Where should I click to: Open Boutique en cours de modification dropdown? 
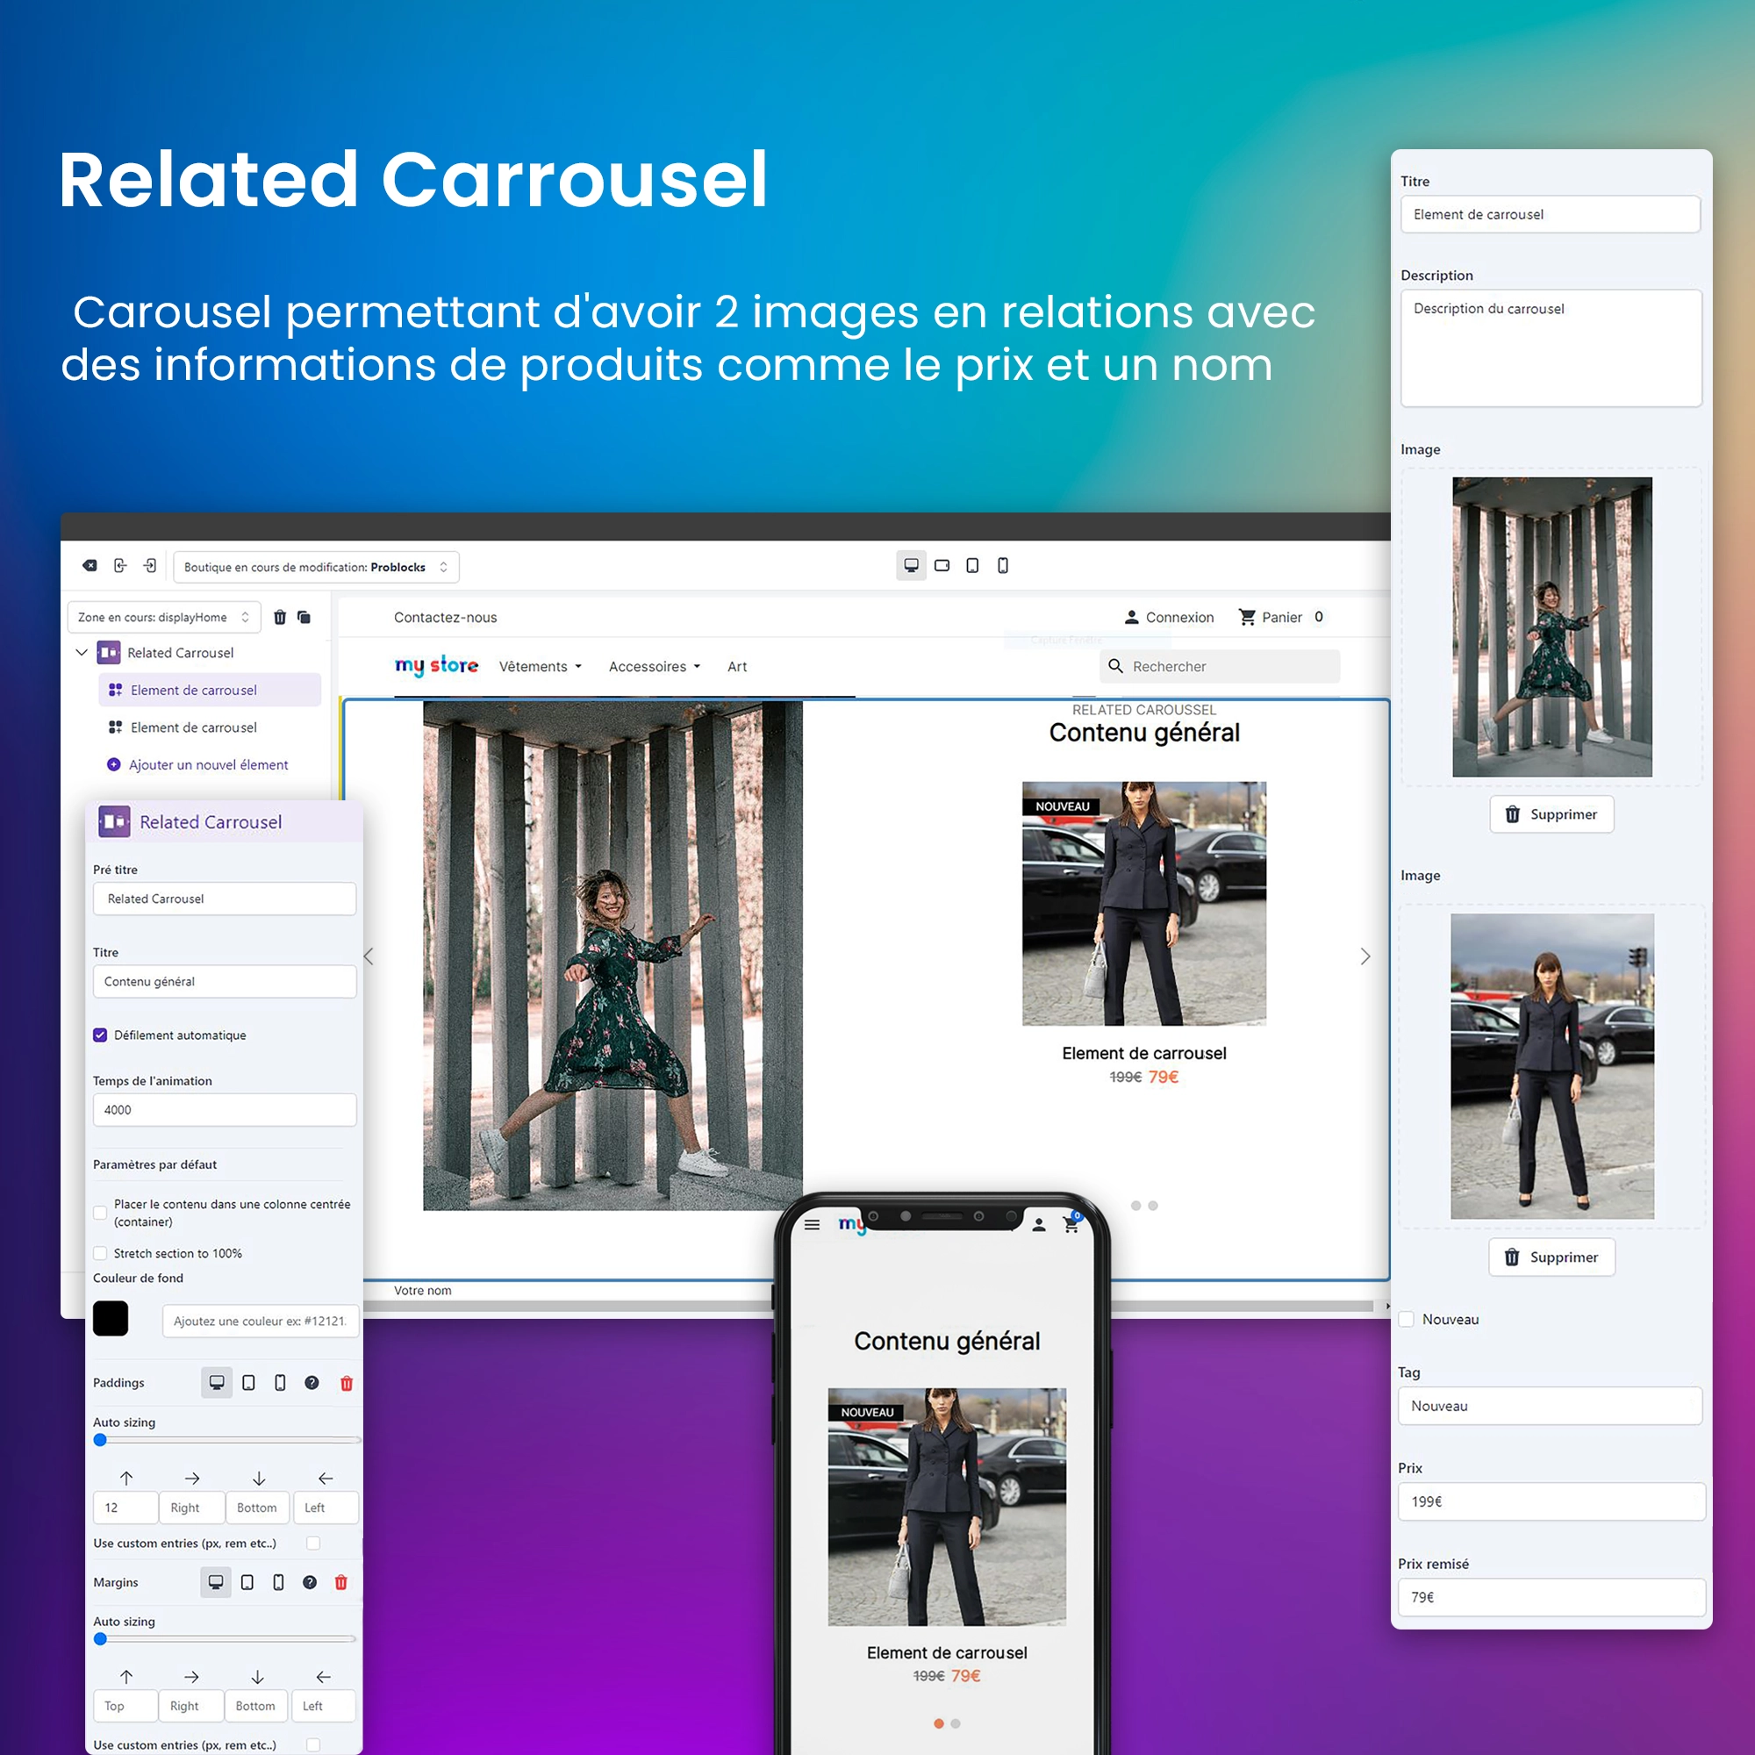(315, 567)
